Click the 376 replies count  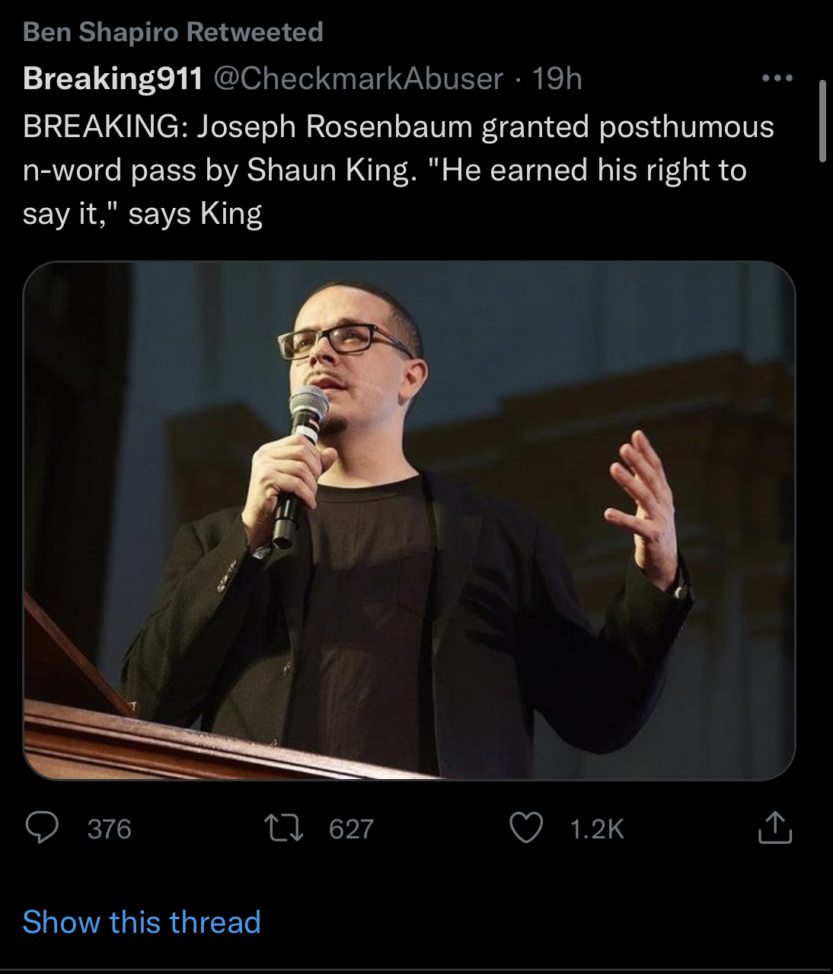(x=109, y=829)
